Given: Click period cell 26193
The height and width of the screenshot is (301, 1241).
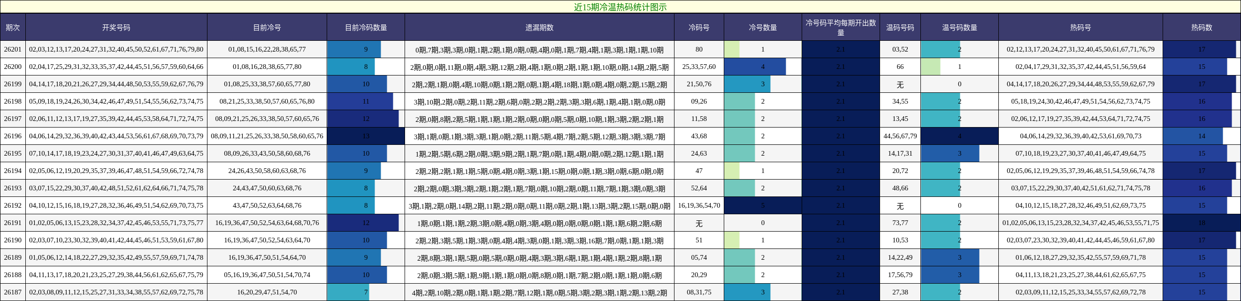Looking at the screenshot, I should click(13, 188).
